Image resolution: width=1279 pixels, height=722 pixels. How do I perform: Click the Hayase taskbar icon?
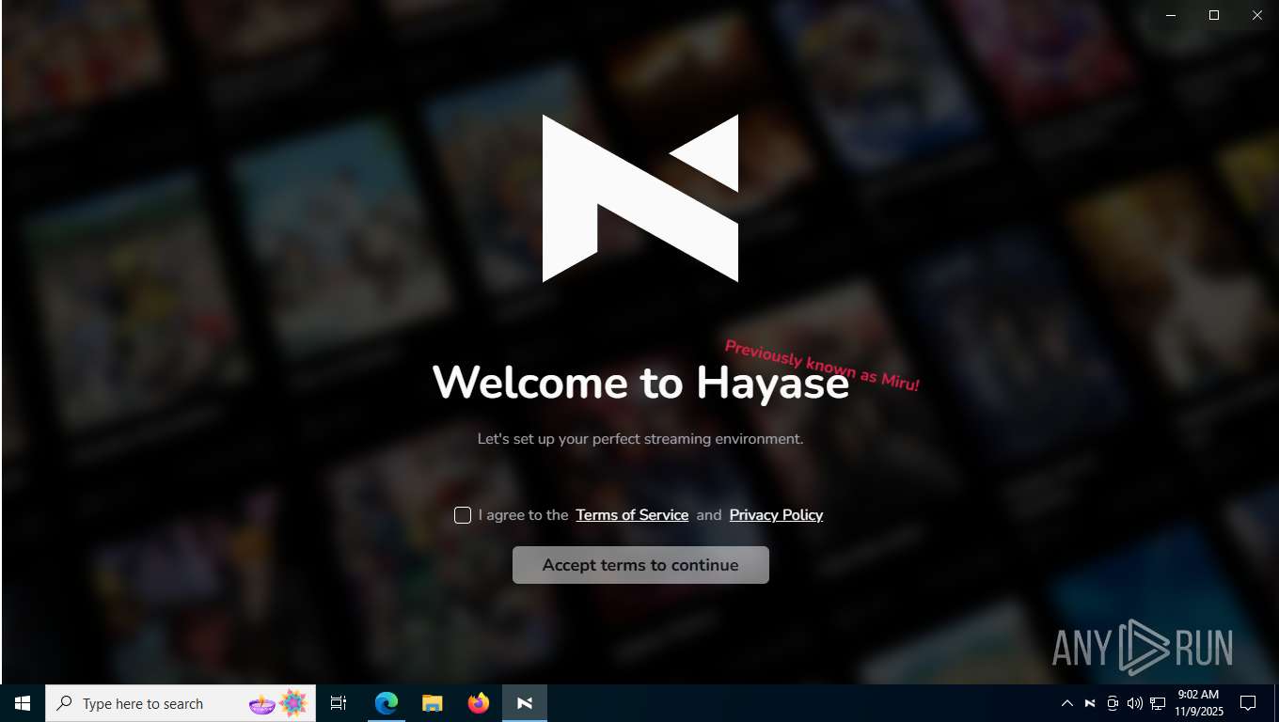[x=525, y=703]
